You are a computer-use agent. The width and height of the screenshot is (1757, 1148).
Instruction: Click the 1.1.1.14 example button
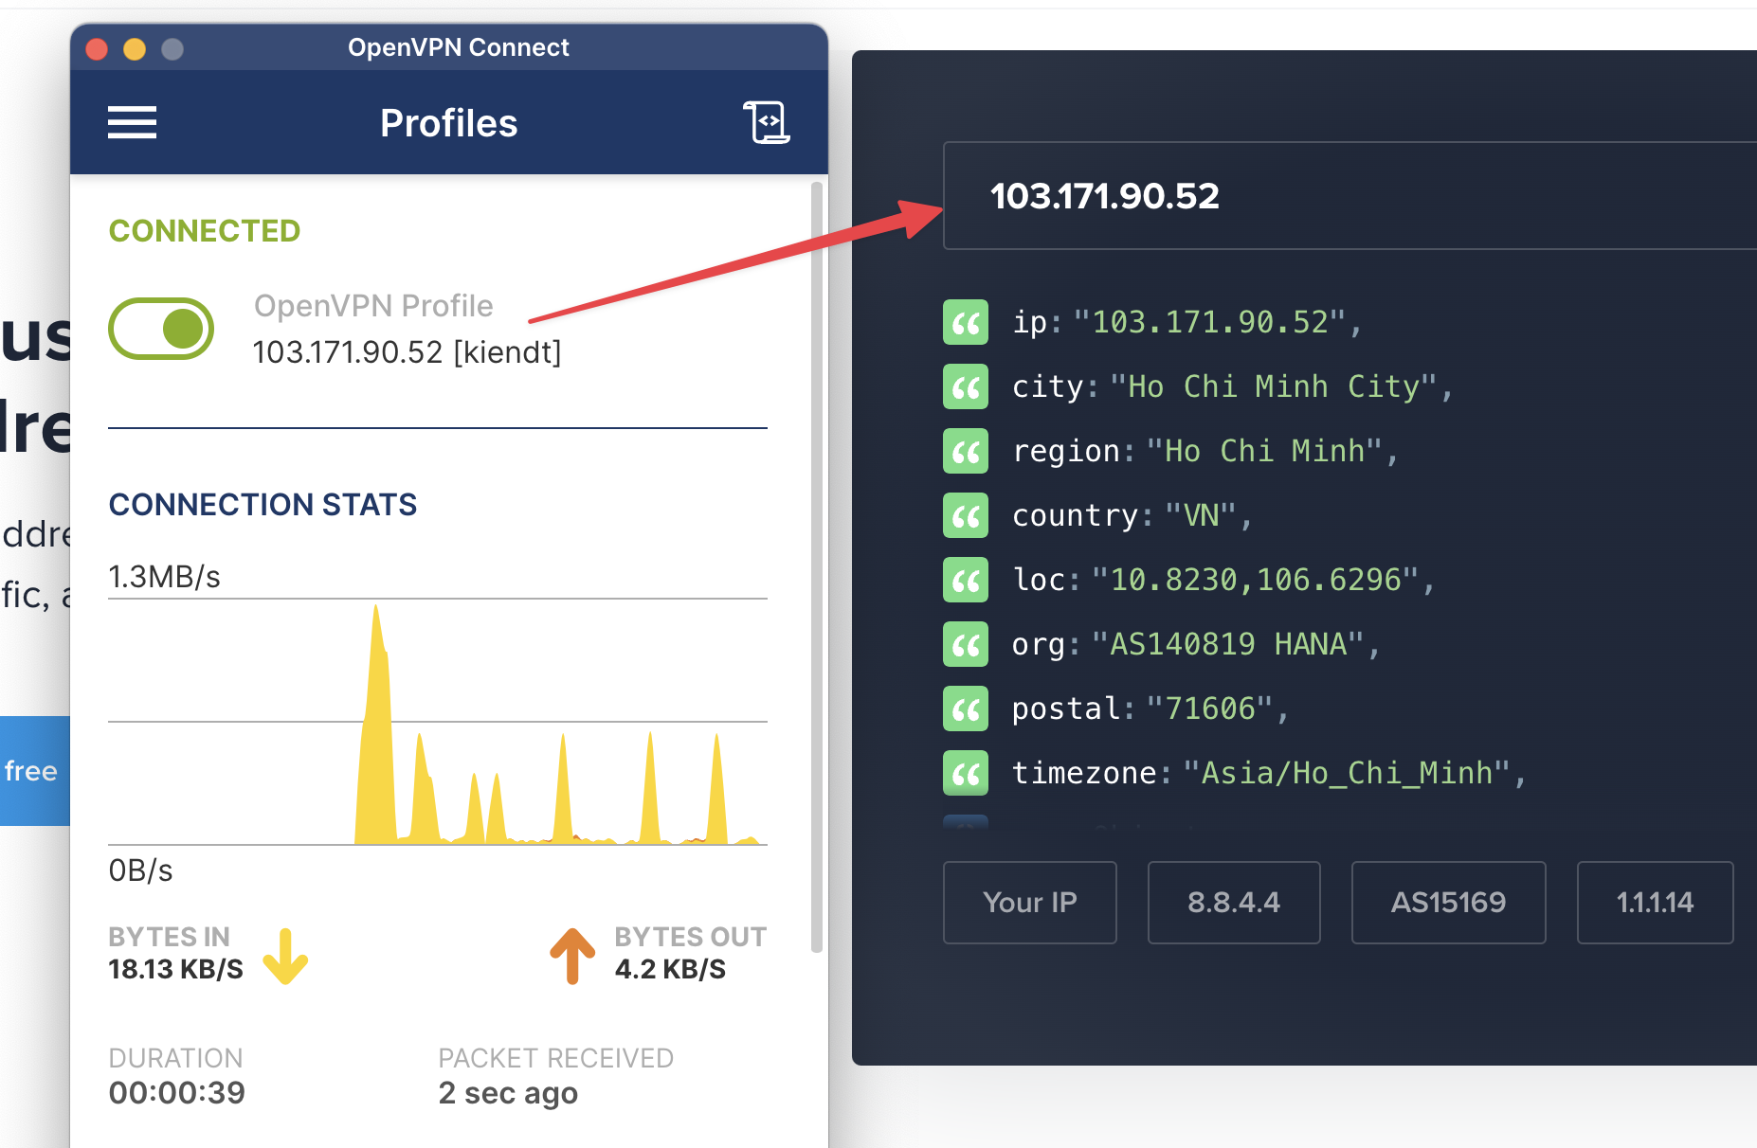click(1655, 903)
